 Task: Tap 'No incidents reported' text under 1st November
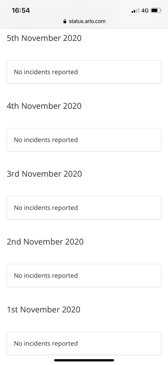point(46,343)
